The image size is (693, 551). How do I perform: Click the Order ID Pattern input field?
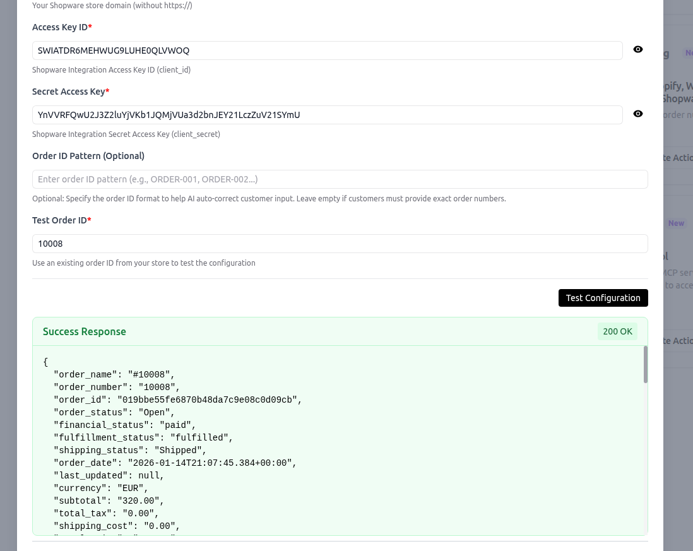(340, 179)
